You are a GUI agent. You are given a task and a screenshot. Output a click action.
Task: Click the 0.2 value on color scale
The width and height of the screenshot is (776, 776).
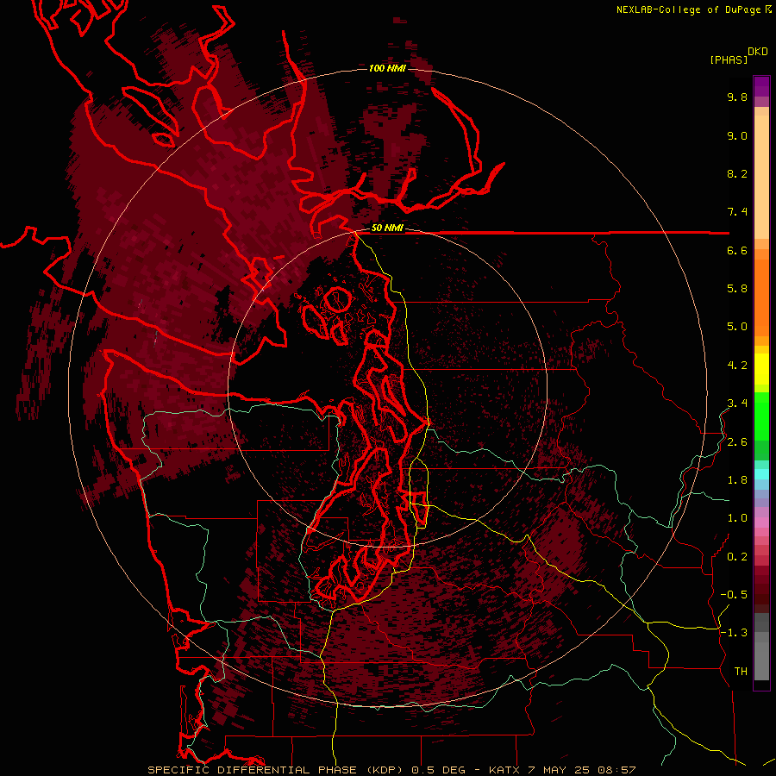pos(737,557)
